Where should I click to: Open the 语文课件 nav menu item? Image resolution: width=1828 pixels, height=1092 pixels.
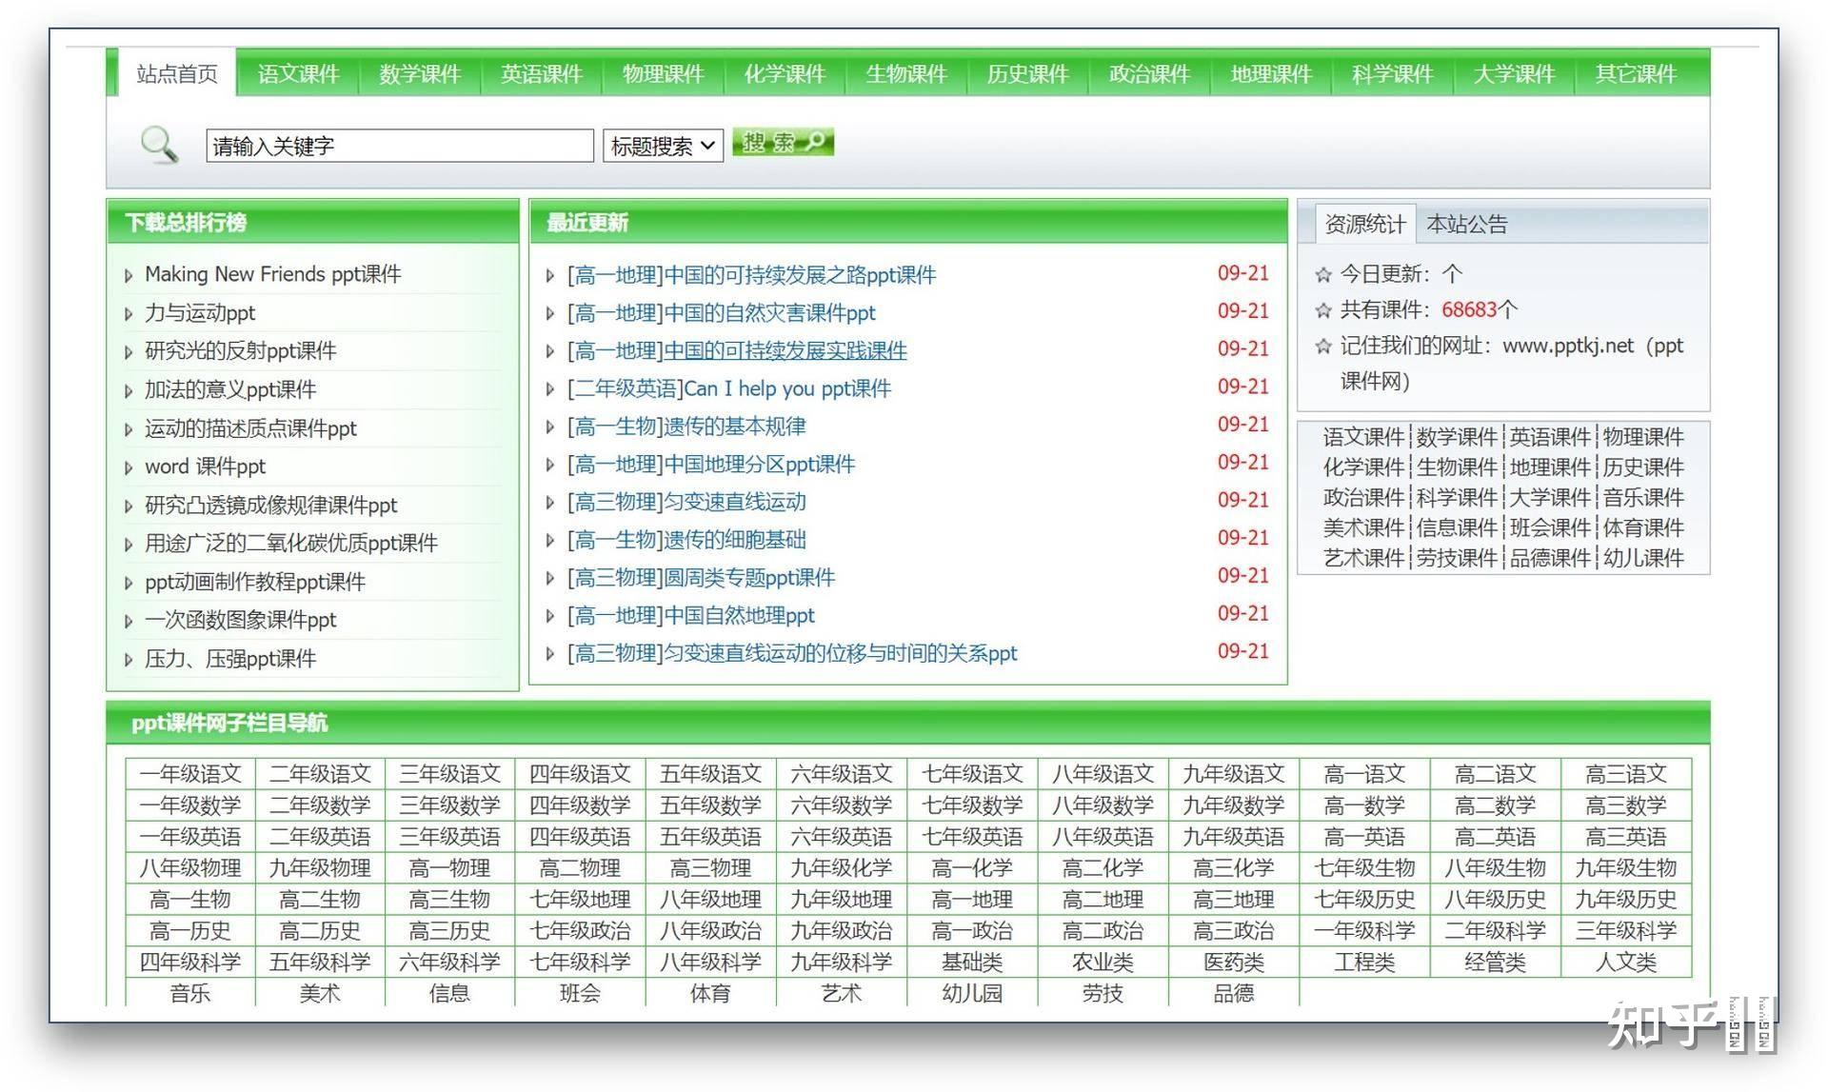298,74
